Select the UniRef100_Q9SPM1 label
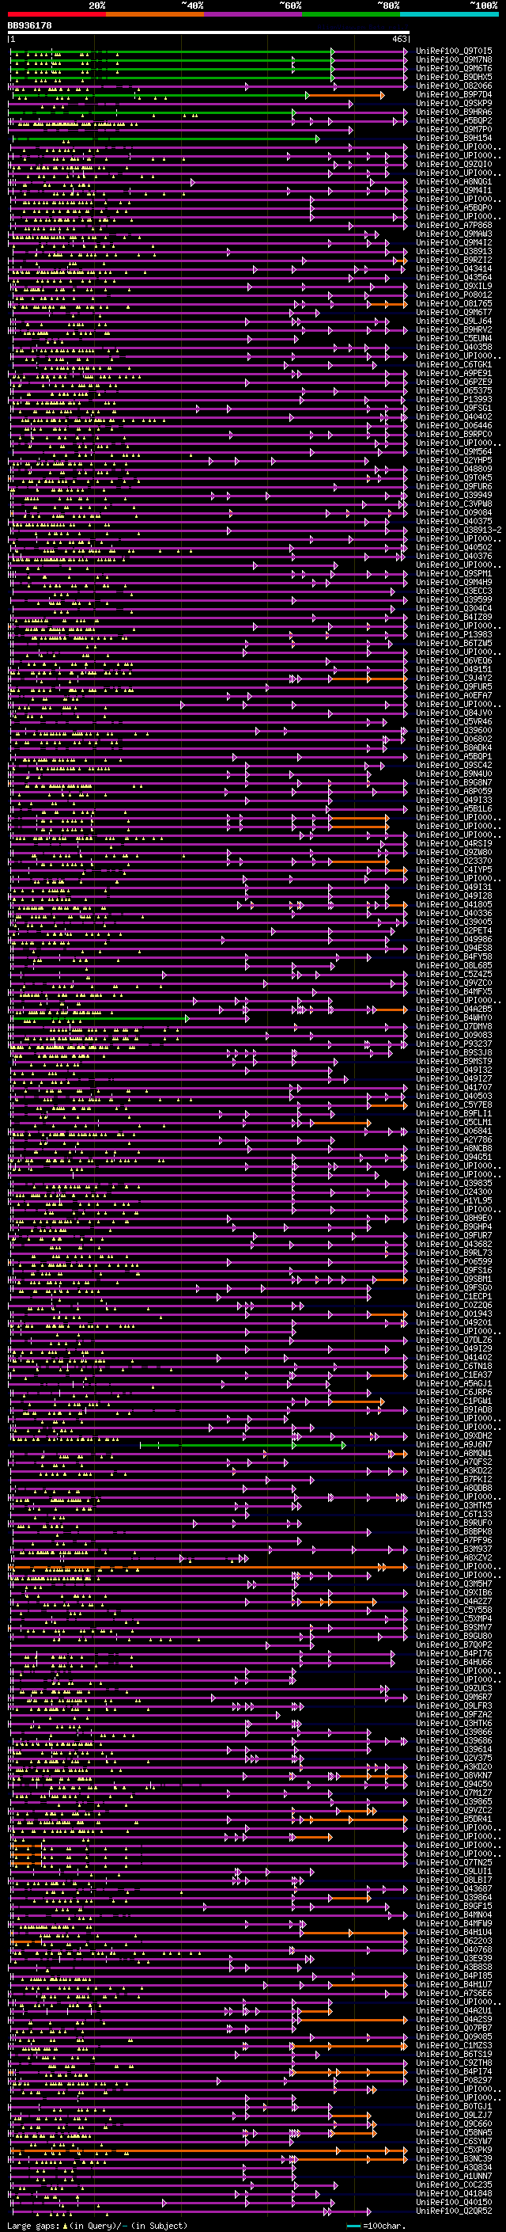 pyautogui.click(x=454, y=573)
